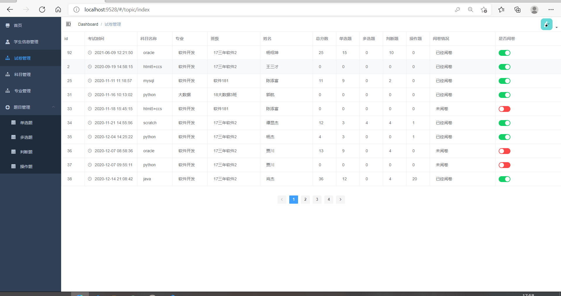
Task: Select 单选题 in the sidebar submenu
Action: (x=26, y=123)
